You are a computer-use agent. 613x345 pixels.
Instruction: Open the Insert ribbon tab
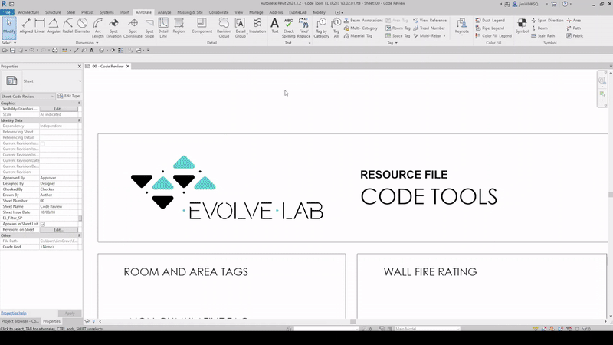tap(125, 12)
